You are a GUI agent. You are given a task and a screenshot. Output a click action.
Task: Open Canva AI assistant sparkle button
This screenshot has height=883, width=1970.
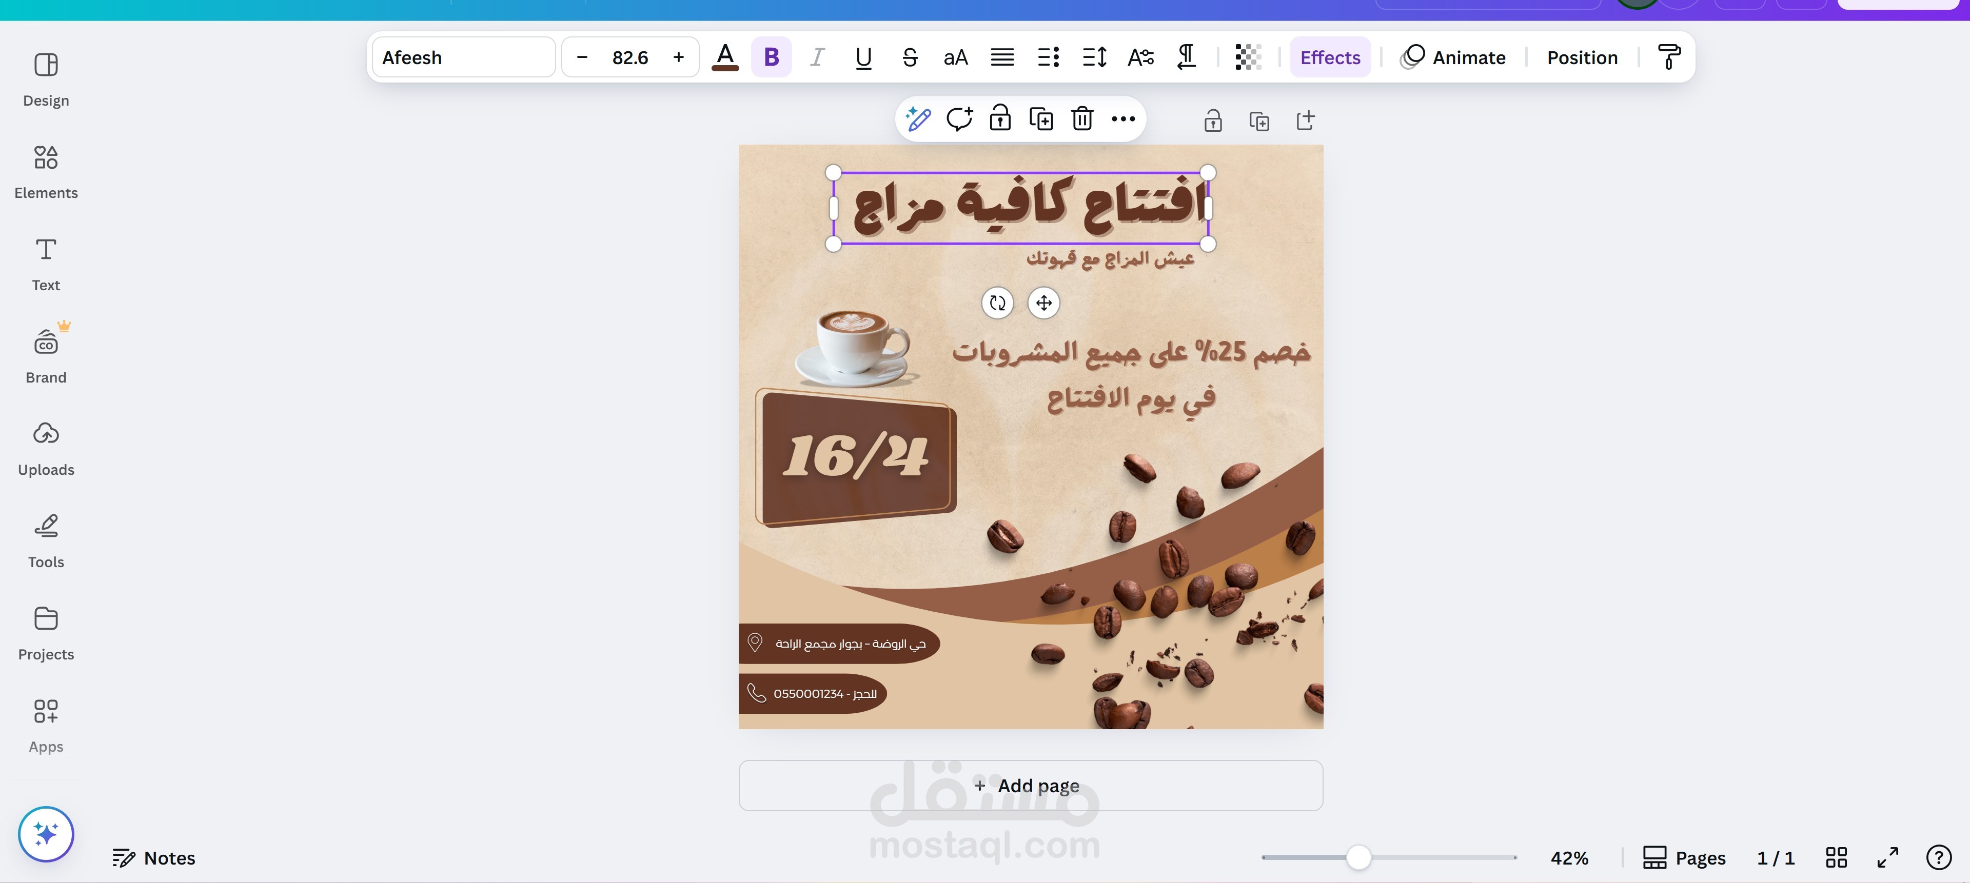tap(46, 833)
